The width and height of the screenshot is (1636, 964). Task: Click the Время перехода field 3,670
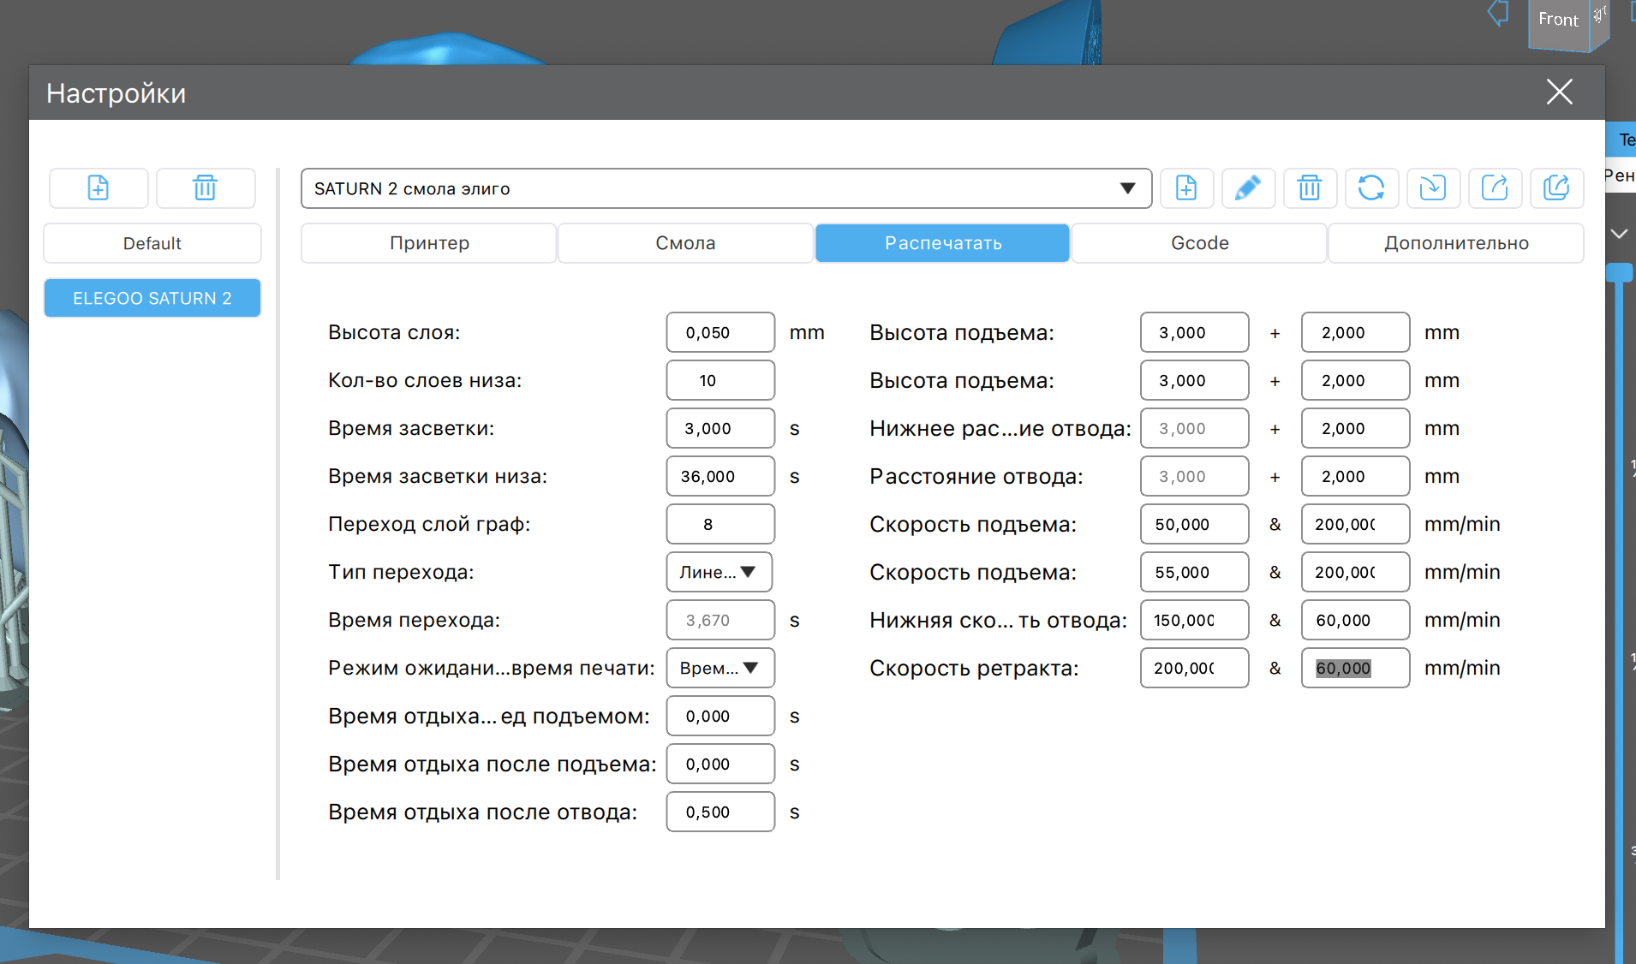click(x=720, y=620)
